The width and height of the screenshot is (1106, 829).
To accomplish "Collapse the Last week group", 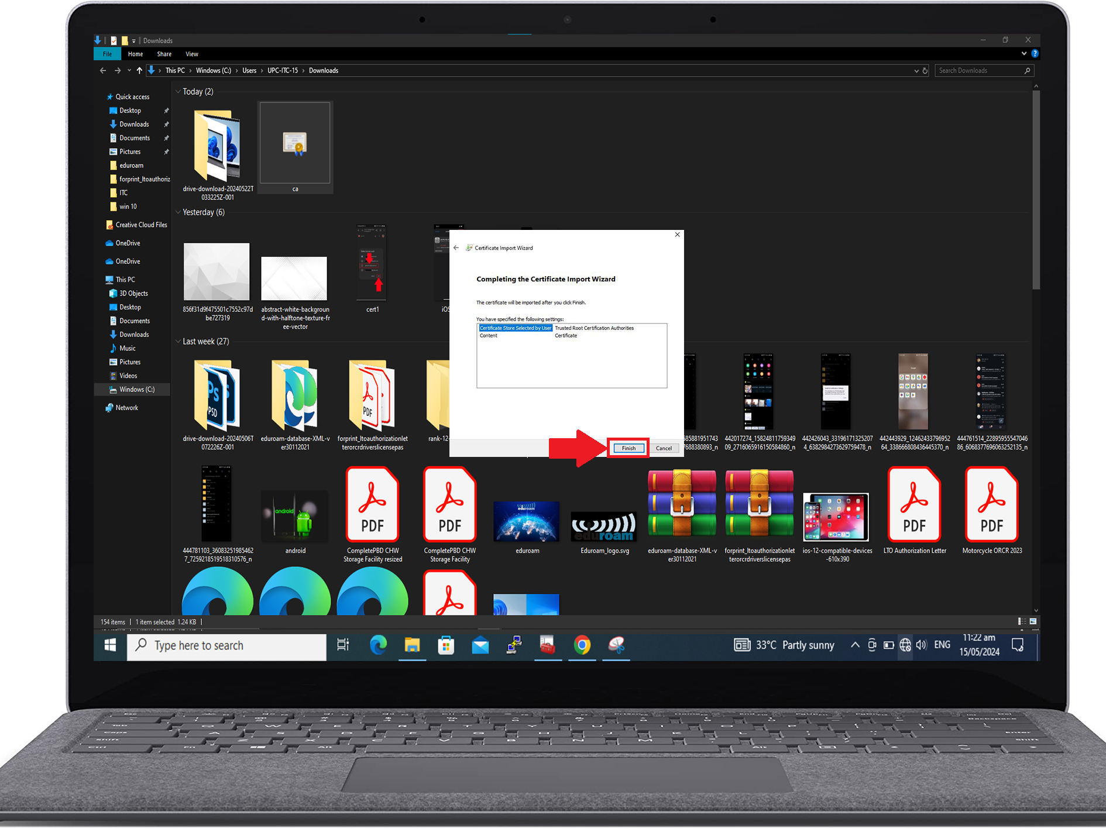I will 178,342.
